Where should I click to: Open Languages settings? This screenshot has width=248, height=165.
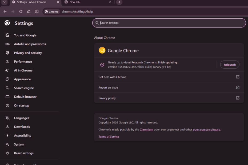[22, 118]
